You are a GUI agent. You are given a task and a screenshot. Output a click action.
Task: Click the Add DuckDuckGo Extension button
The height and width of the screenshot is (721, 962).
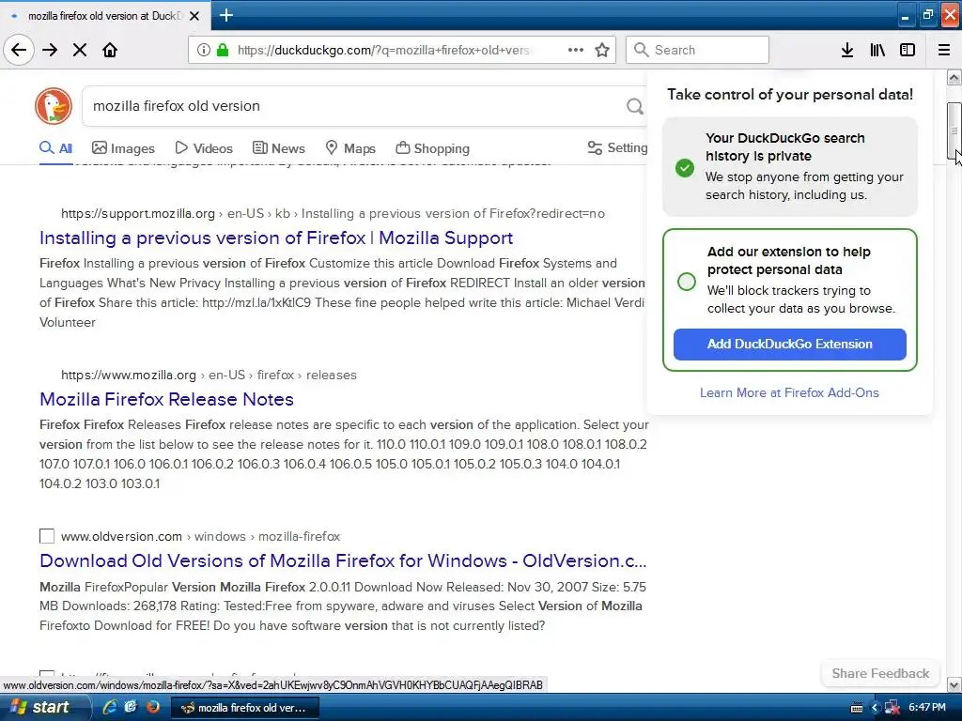[789, 344]
